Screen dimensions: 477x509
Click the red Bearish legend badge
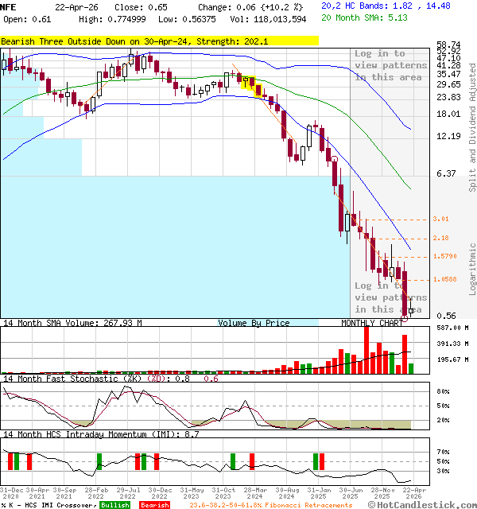(155, 505)
